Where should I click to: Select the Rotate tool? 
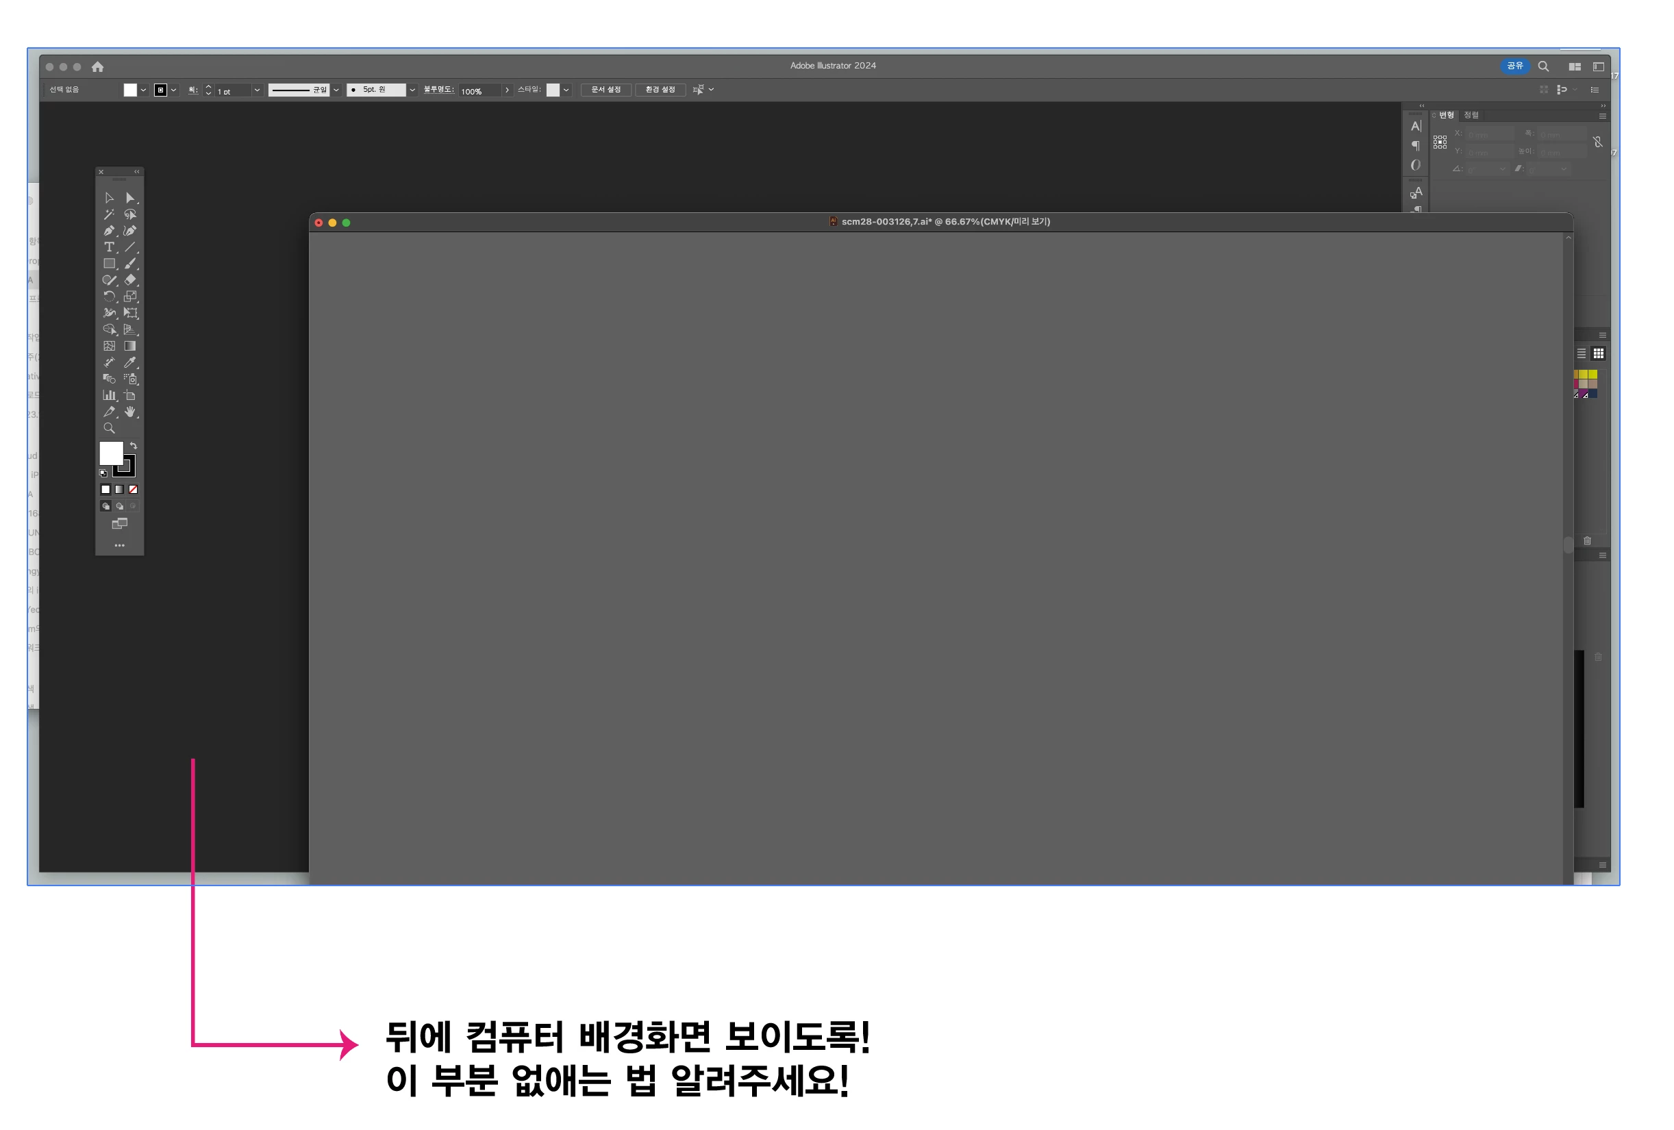click(109, 296)
